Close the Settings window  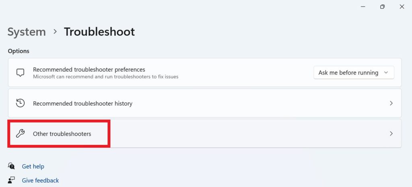click(x=402, y=6)
